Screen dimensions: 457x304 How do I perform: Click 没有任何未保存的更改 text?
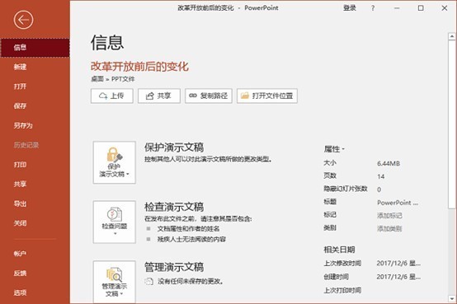click(191, 281)
